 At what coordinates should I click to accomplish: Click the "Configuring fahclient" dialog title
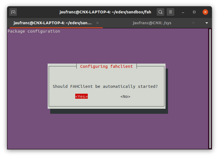(x=106, y=66)
